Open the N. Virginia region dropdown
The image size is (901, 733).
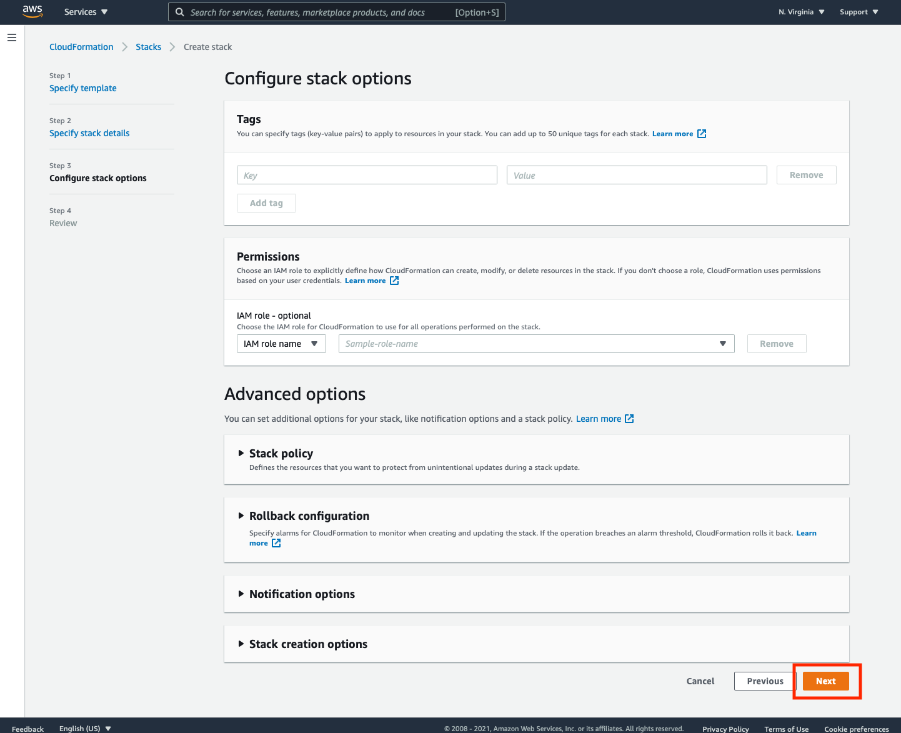pyautogui.click(x=802, y=12)
